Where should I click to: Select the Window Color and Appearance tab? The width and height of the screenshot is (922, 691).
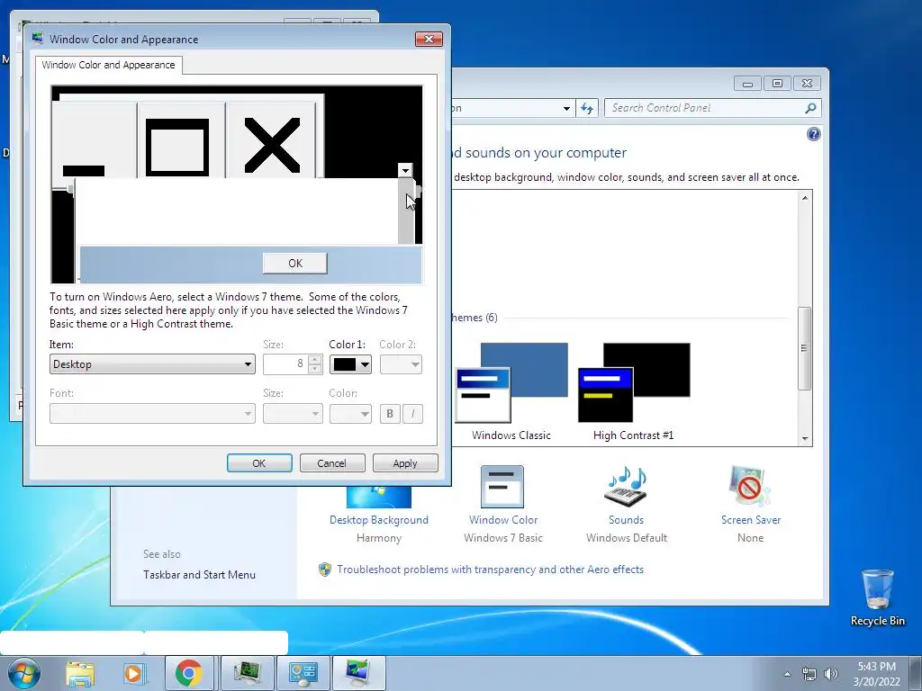108,65
